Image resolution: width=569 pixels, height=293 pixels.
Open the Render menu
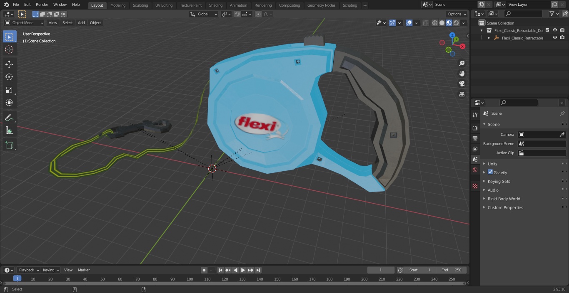coord(42,5)
